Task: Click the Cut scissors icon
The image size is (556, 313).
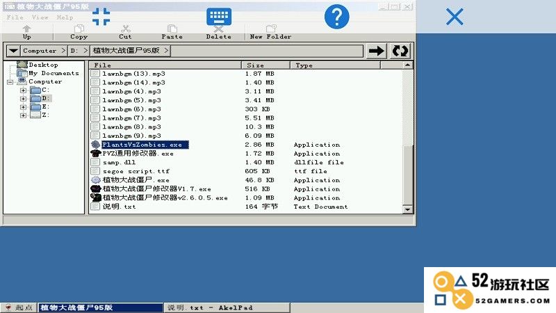Action: click(x=126, y=29)
